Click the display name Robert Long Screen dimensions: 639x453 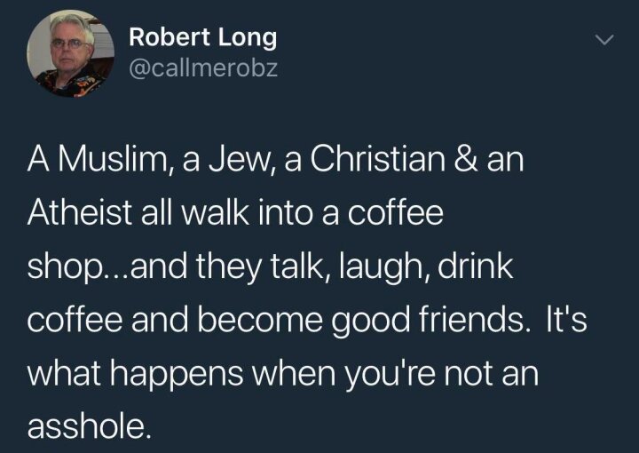tap(203, 37)
